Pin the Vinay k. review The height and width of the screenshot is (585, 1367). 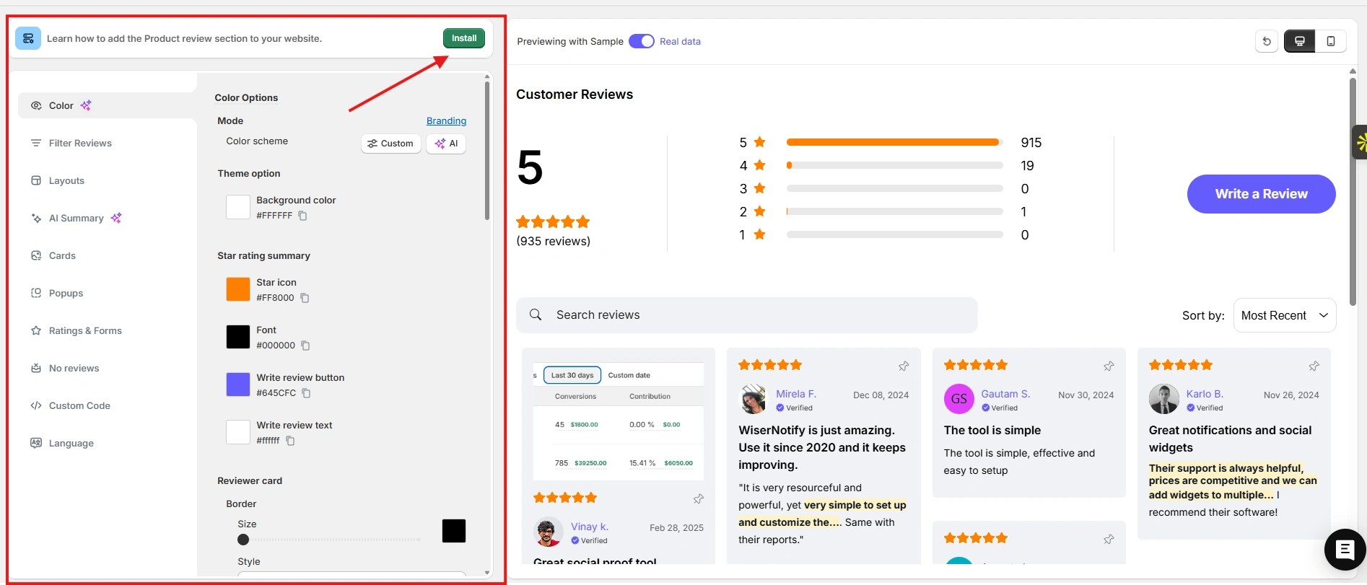tap(699, 499)
